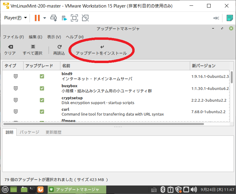Send Ctrl+Alt+Del to the virtual machine
The height and width of the screenshot is (194, 236).
point(54,18)
